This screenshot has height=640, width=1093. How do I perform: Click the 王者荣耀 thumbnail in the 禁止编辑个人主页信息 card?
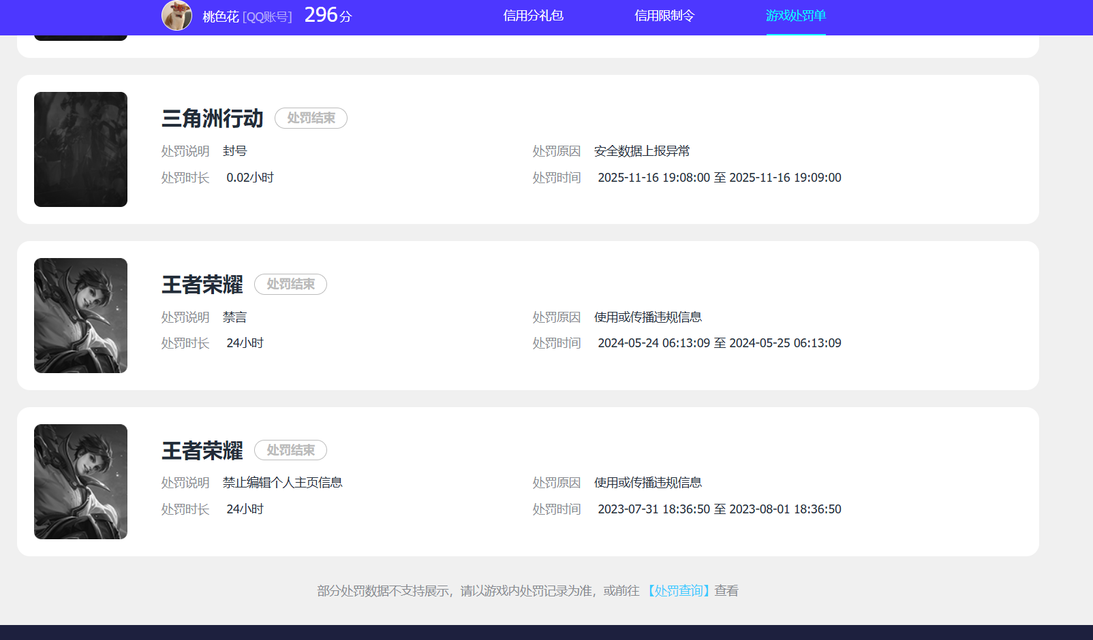(x=80, y=481)
